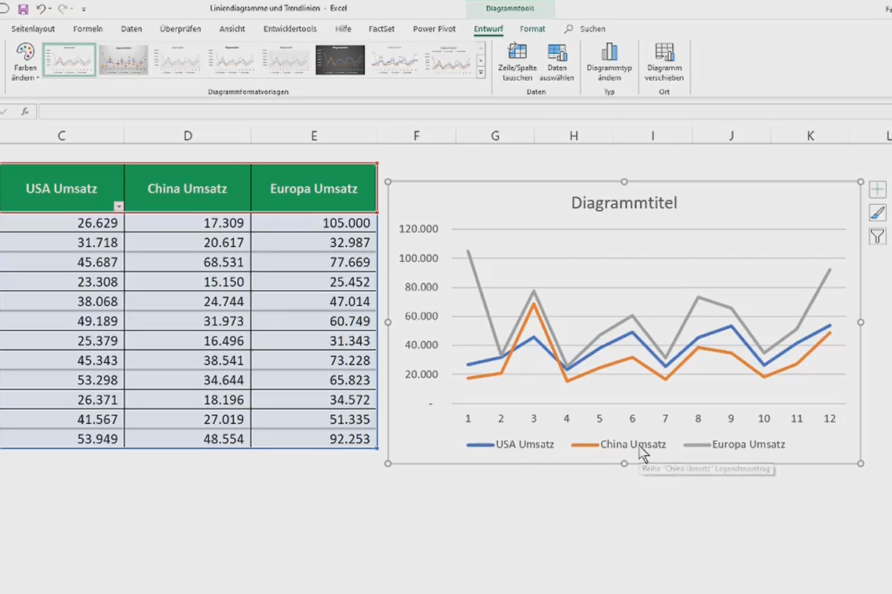Click the Undo icon
This screenshot has width=892, height=594.
coord(42,7)
